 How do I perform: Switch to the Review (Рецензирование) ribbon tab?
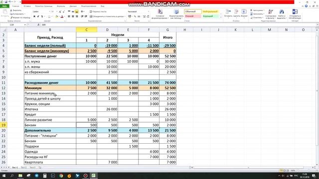pyautogui.click(x=89, y=6)
